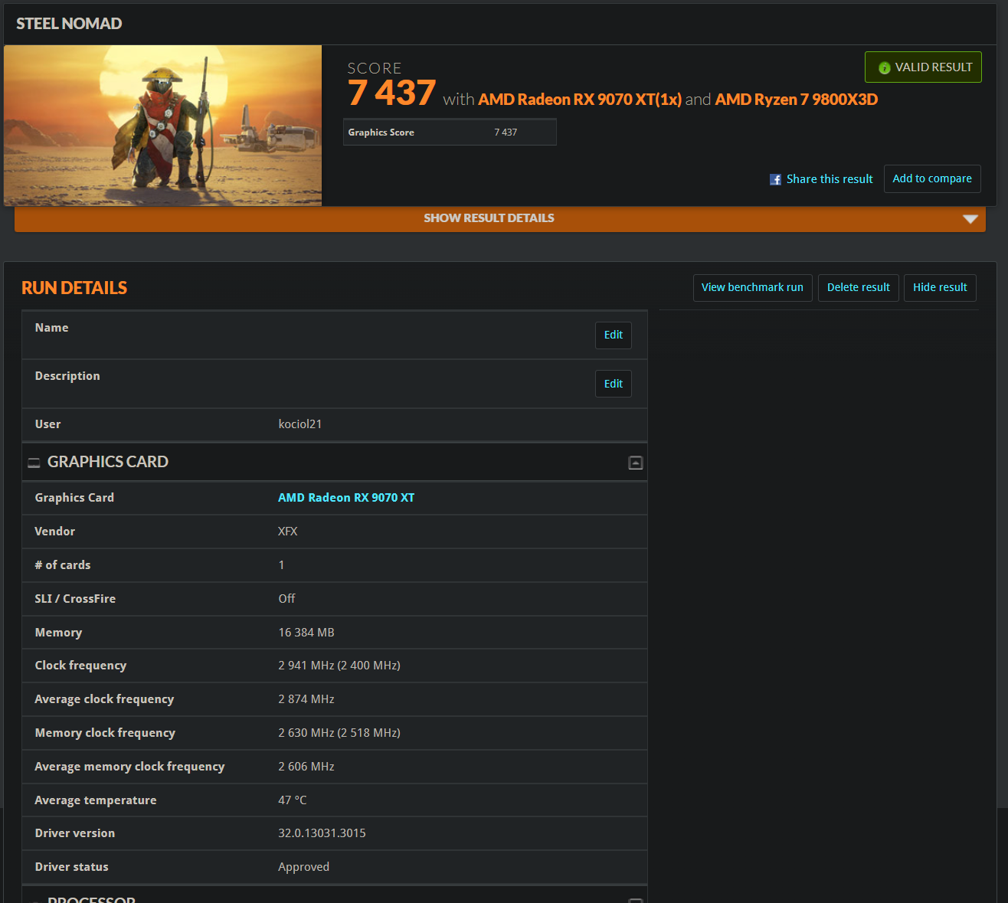
Task: Click the graphics card icon beside section title
Action: pos(34,463)
